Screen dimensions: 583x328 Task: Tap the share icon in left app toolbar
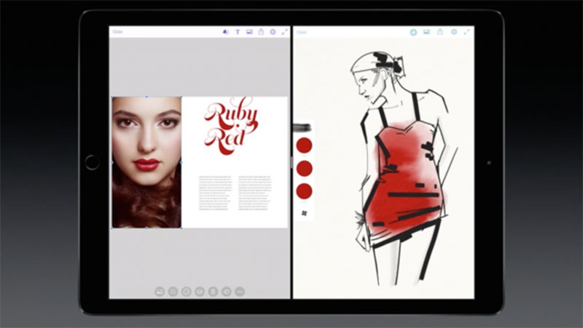(261, 32)
